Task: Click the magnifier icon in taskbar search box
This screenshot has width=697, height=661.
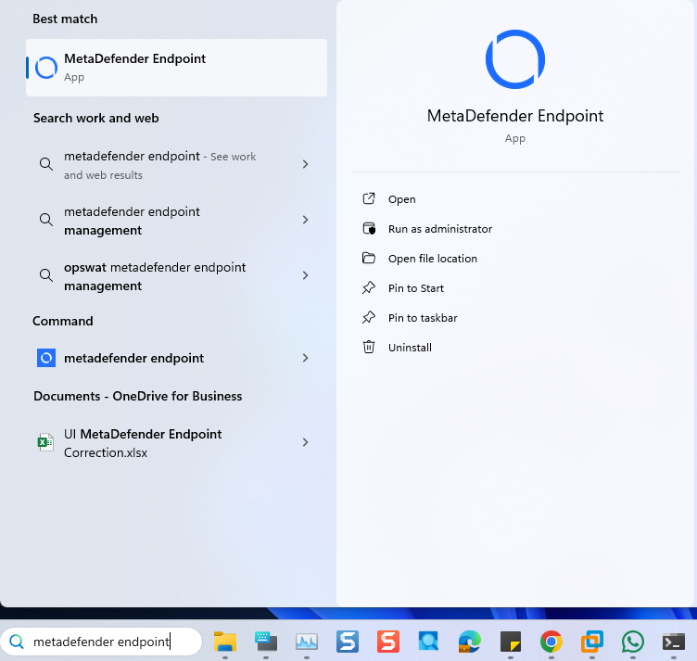Action: 17,642
